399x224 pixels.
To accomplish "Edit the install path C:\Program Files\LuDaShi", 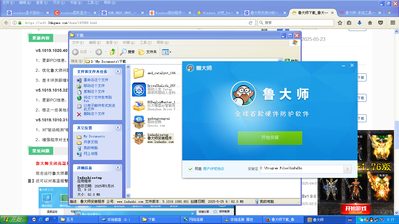I will pos(302,169).
